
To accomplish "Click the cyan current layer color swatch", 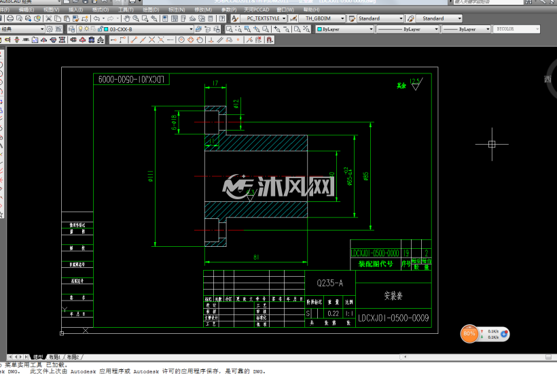I will pyautogui.click(x=106, y=29).
